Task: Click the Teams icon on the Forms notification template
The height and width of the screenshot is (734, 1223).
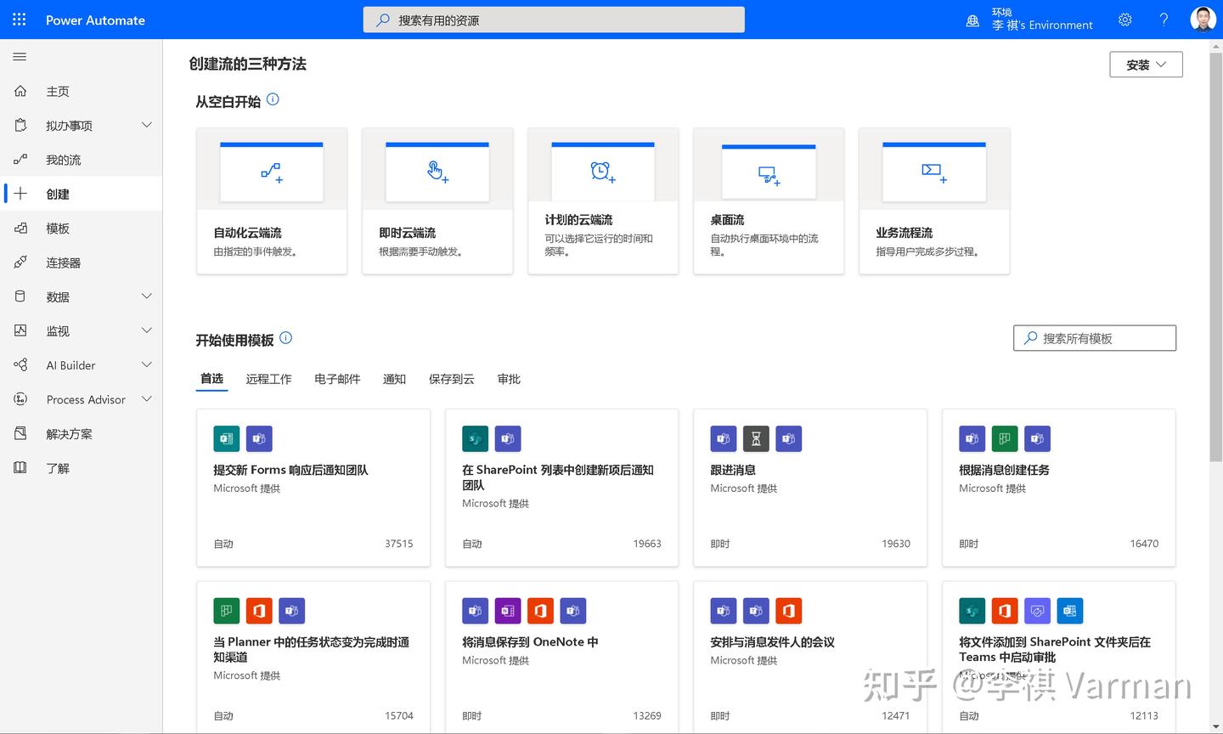Action: (259, 438)
